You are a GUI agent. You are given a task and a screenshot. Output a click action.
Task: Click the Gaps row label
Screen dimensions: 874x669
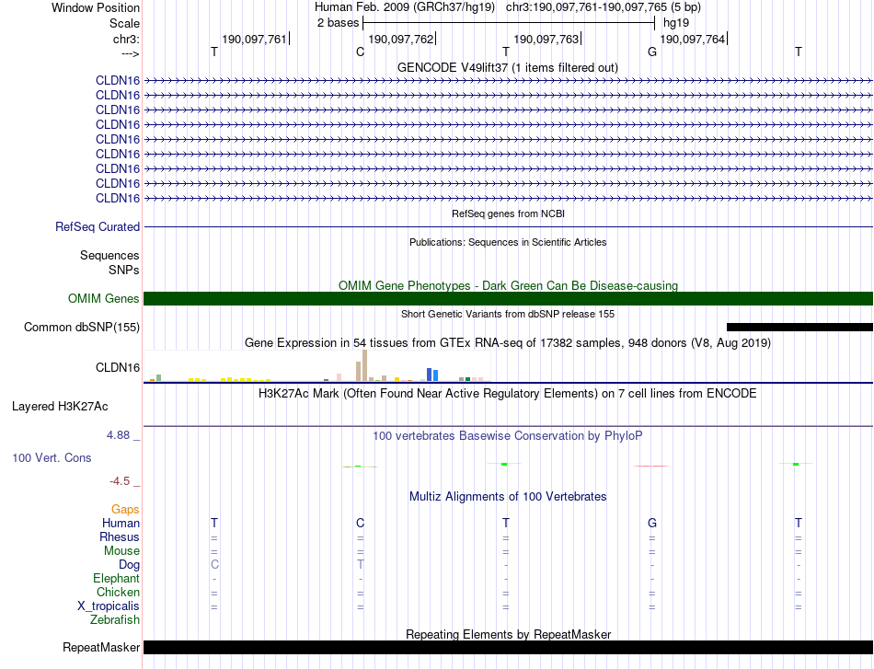(x=125, y=510)
